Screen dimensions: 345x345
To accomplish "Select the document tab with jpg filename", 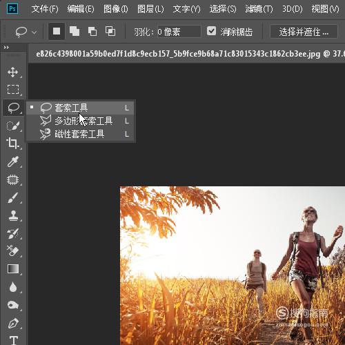I will (187, 54).
